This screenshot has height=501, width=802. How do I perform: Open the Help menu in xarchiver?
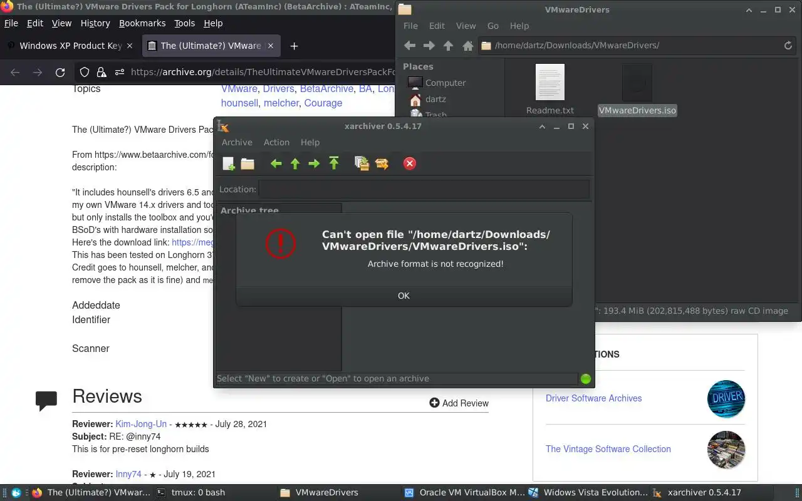coord(310,142)
